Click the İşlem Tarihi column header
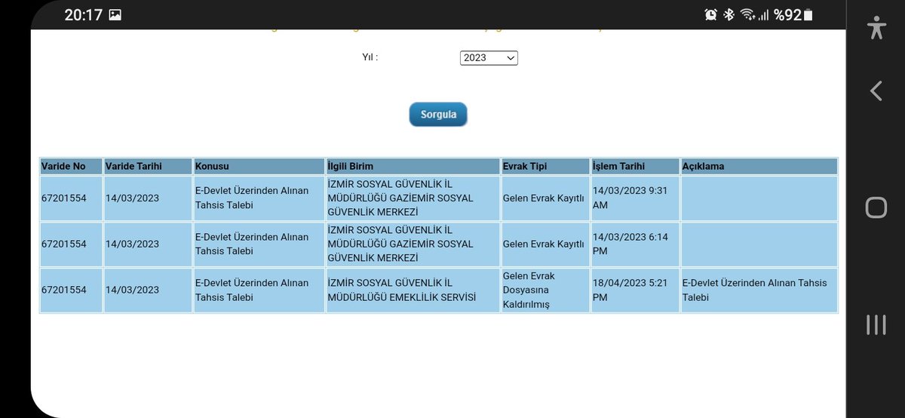Viewport: 905px width, 418px height. [x=635, y=166]
